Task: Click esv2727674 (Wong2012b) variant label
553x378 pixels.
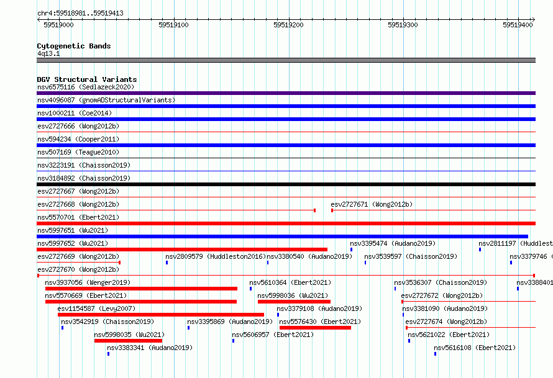Action: pyautogui.click(x=446, y=322)
